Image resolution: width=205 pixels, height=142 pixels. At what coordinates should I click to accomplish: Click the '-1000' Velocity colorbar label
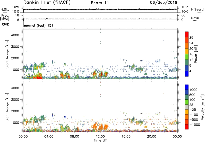click(x=194, y=125)
